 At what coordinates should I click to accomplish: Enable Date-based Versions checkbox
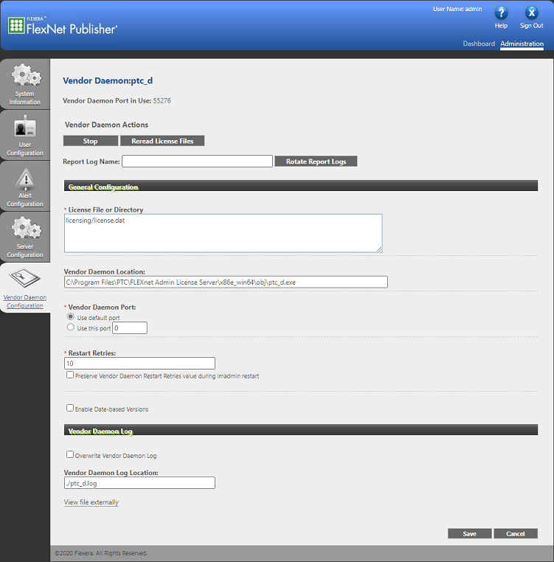[70, 408]
